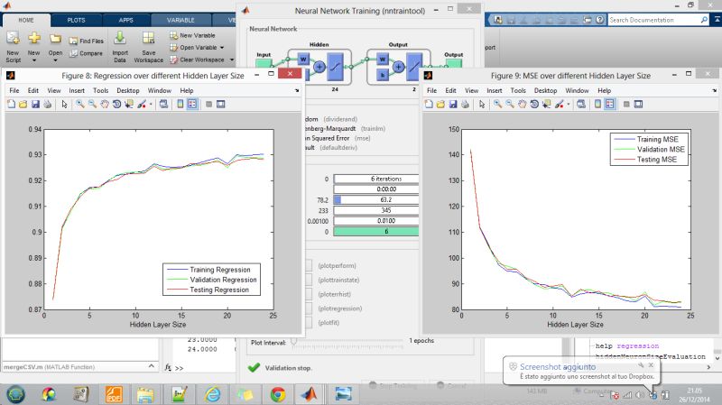Dock Figure 9 using arrow at menu bar

click(714, 91)
